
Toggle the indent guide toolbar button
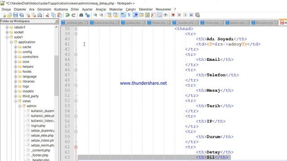(x=135, y=15)
